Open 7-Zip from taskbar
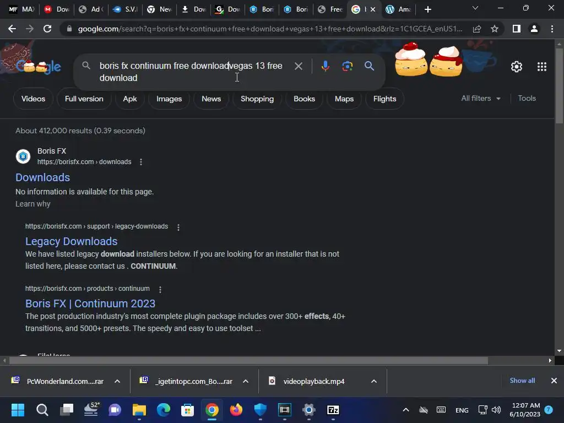This screenshot has width=564, height=423. 333,410
